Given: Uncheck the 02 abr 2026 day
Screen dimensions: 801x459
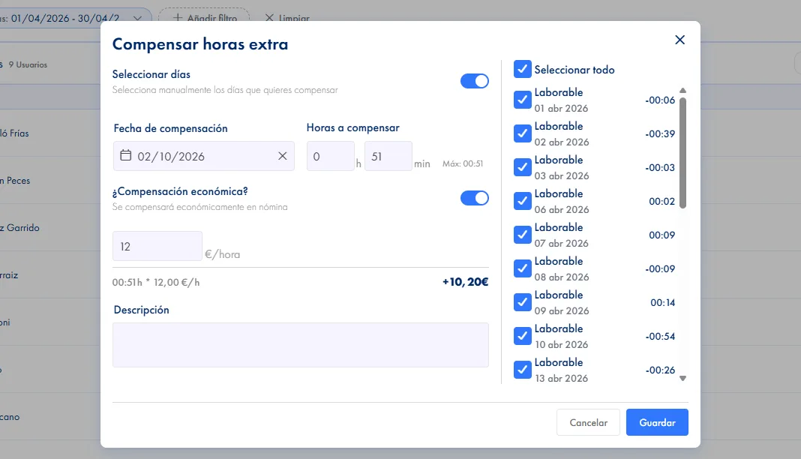Looking at the screenshot, I should [523, 133].
